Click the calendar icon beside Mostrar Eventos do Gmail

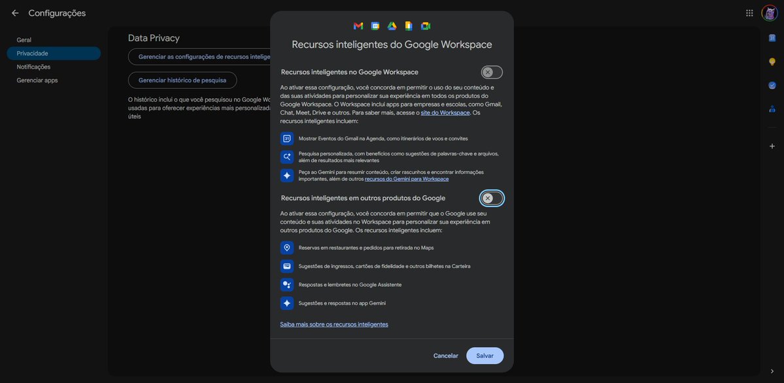tap(287, 139)
